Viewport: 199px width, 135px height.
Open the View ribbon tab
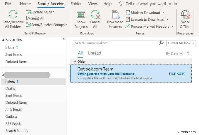(92, 4)
